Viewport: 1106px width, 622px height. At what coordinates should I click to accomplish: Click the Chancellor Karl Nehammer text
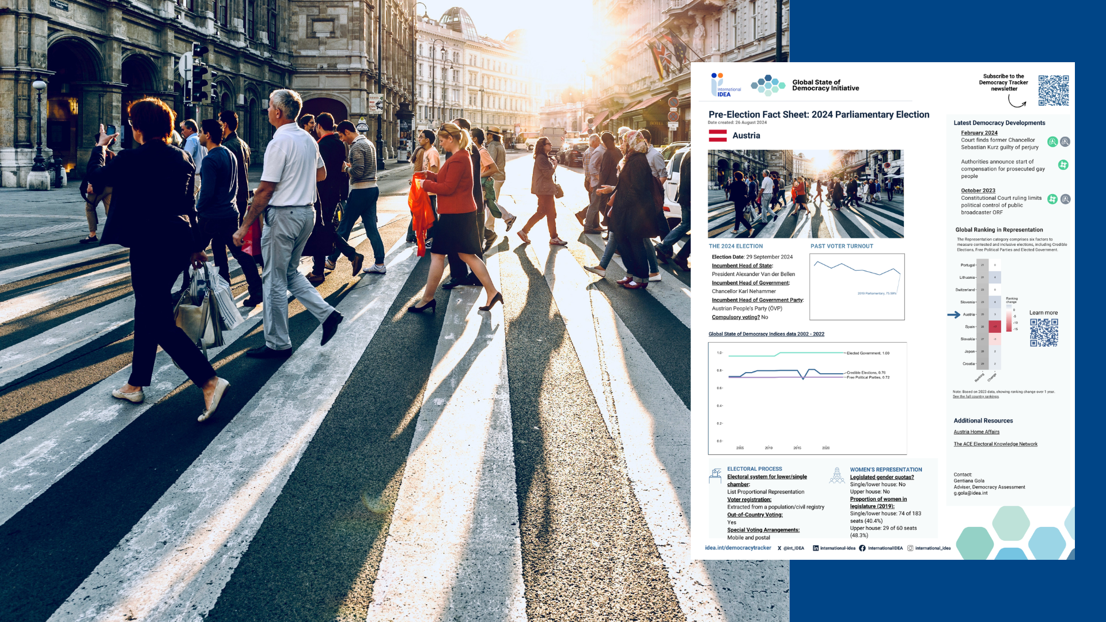744,291
